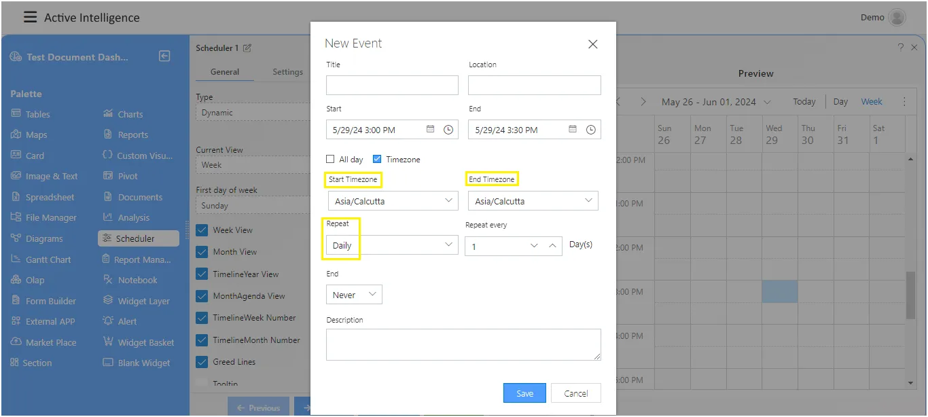Expand the May 26 - Jun 01 date range picker

(x=717, y=102)
